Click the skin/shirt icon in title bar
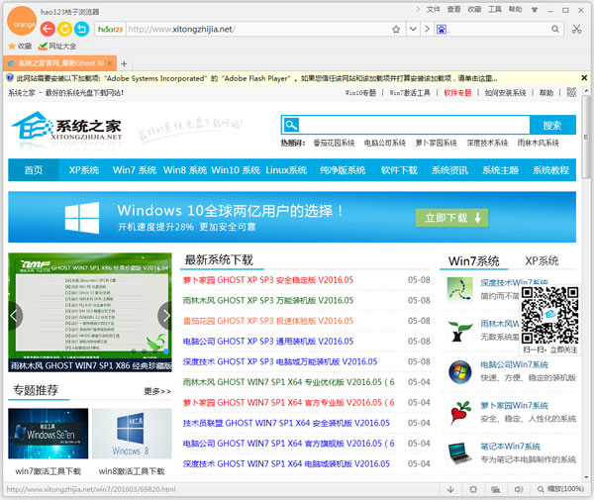594x500 pixels. [x=535, y=10]
